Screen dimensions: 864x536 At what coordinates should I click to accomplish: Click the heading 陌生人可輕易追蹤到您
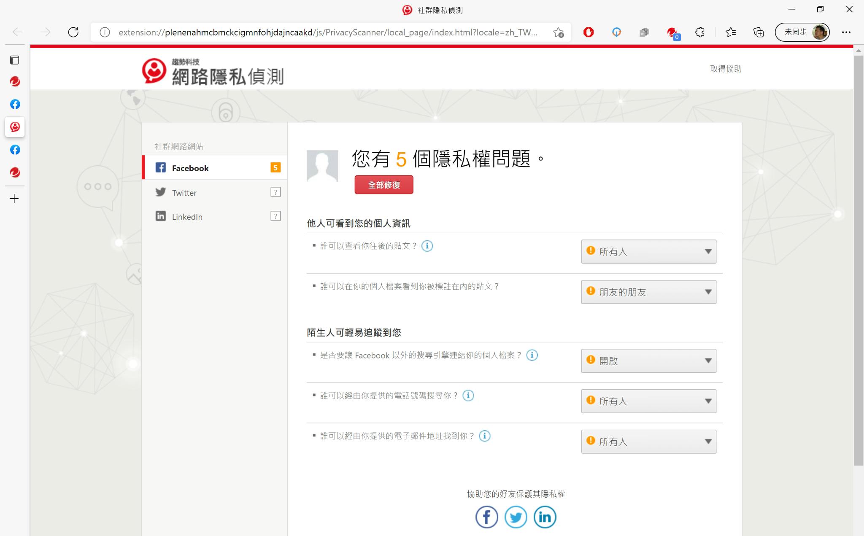354,333
